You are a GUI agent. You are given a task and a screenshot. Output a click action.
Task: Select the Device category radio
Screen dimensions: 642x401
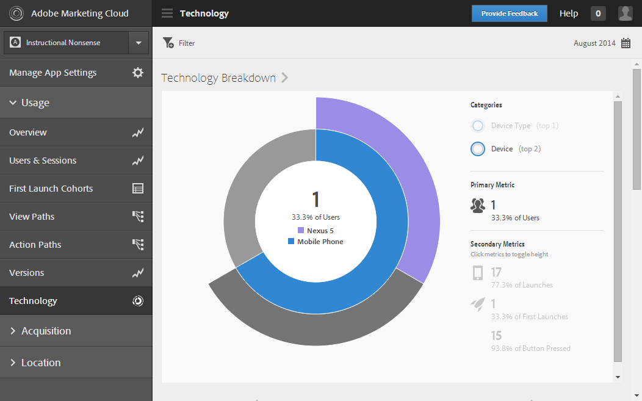pyautogui.click(x=478, y=149)
